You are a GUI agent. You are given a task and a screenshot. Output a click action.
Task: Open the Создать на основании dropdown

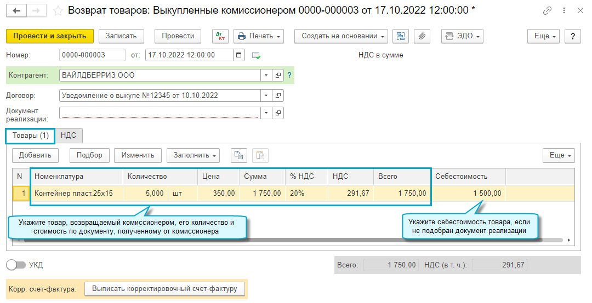click(x=341, y=36)
